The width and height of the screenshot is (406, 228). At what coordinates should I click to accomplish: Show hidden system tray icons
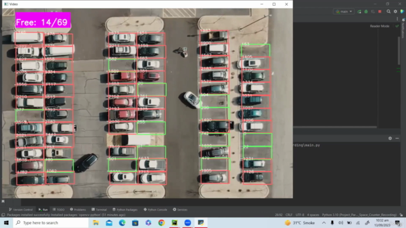click(324, 222)
